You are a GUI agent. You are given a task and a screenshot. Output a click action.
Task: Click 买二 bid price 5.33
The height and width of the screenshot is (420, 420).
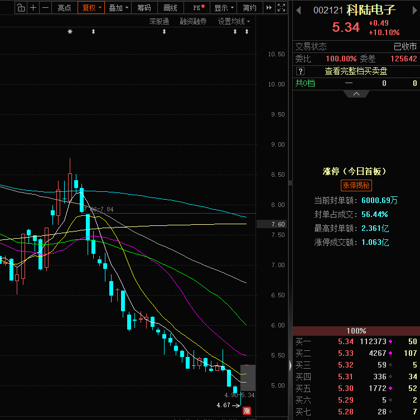click(x=345, y=353)
